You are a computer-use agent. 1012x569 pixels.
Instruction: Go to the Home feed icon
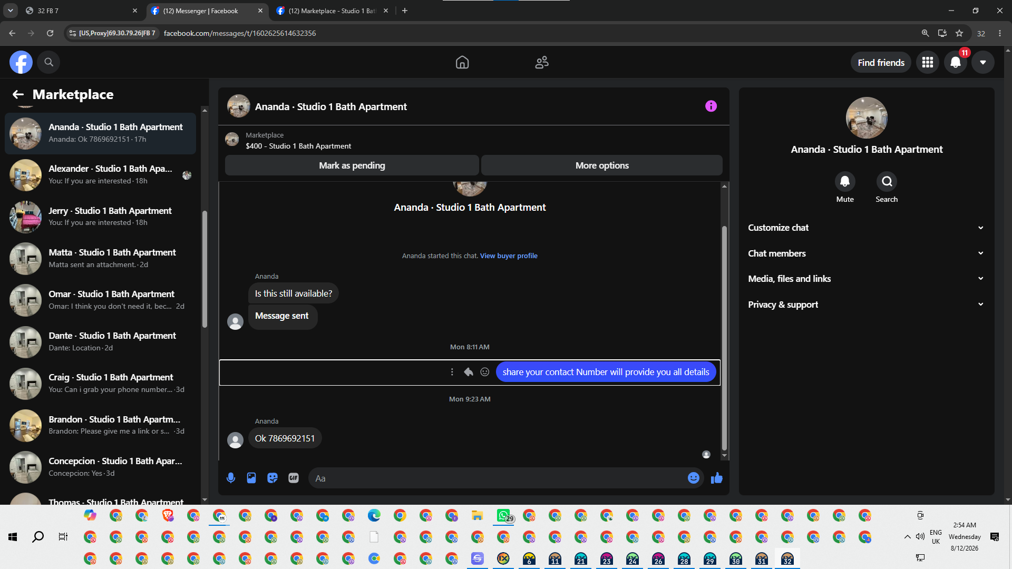pos(462,62)
